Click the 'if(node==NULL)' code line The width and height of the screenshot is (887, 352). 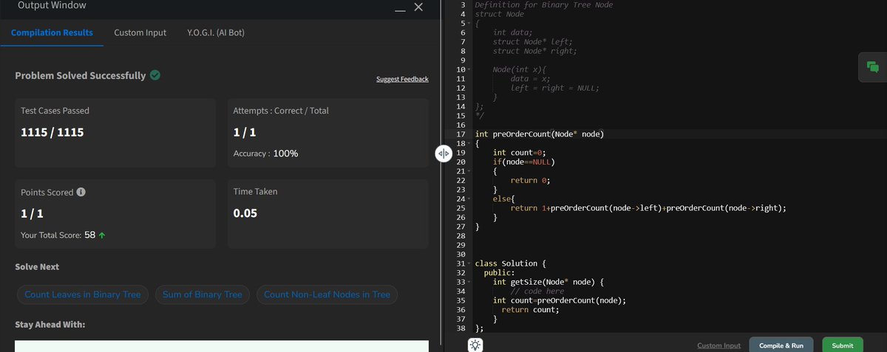(x=524, y=162)
